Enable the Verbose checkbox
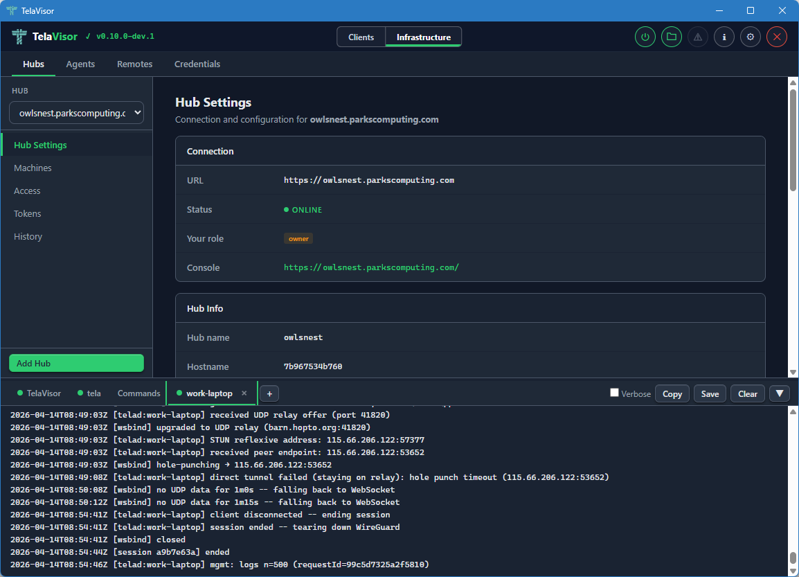 (614, 393)
